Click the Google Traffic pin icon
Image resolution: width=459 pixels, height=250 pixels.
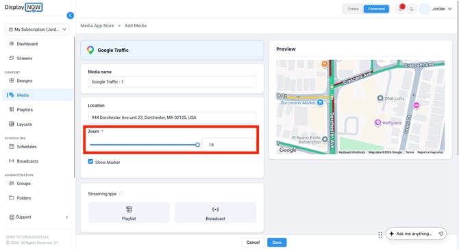[x=90, y=50]
